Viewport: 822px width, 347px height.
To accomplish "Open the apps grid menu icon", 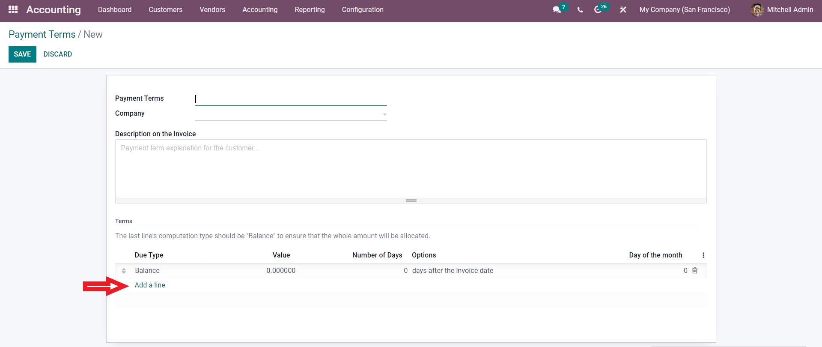I will point(13,9).
